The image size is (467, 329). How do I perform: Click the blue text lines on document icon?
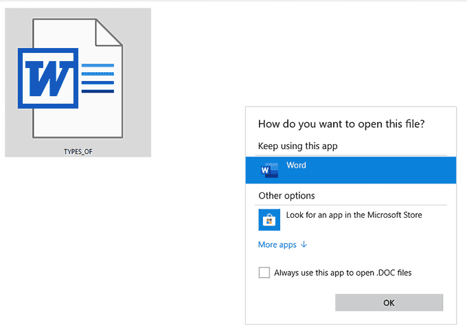click(97, 79)
